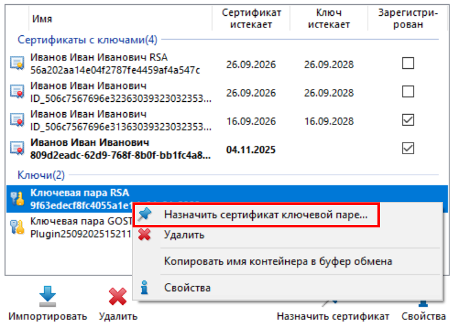
Task: Click the key icon for the GOST key pair
Action: [x=16, y=227]
